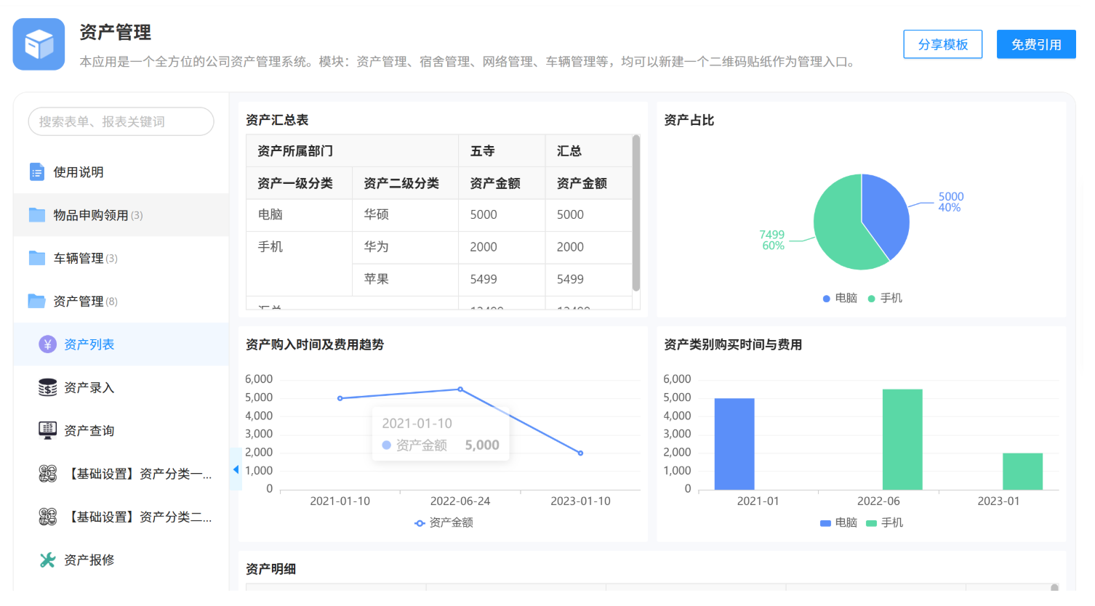Toggle 电脑 legend in the pie chart
1095x606 pixels.
click(840, 298)
